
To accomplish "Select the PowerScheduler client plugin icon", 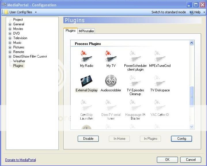I will tap(135, 56).
